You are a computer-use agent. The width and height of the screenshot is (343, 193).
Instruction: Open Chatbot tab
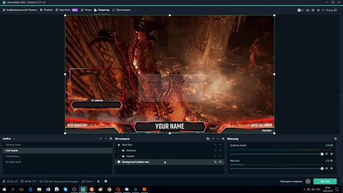pos(47,10)
